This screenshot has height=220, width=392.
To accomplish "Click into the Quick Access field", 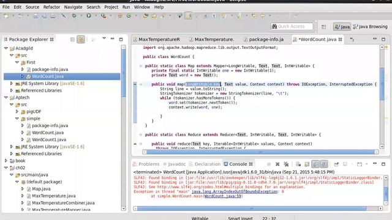I will pyautogui.click(x=292, y=26).
